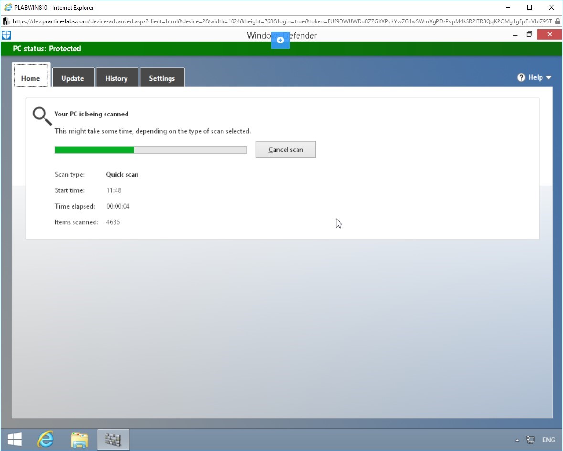
Task: Click the magnifying glass scan icon
Action: pos(42,116)
